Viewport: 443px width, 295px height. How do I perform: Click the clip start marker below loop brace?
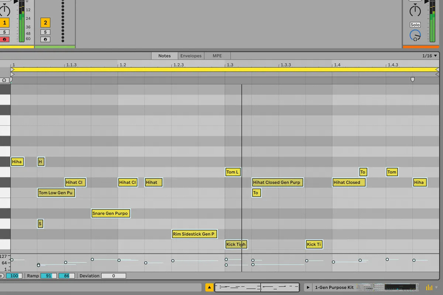[12, 74]
